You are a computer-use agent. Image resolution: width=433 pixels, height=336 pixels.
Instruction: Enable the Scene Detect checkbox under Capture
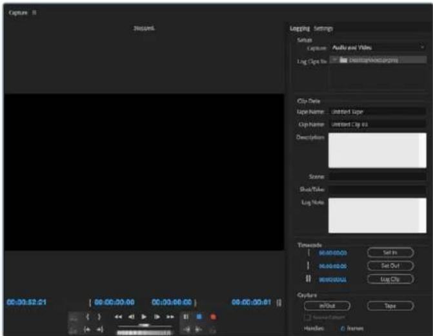307,317
